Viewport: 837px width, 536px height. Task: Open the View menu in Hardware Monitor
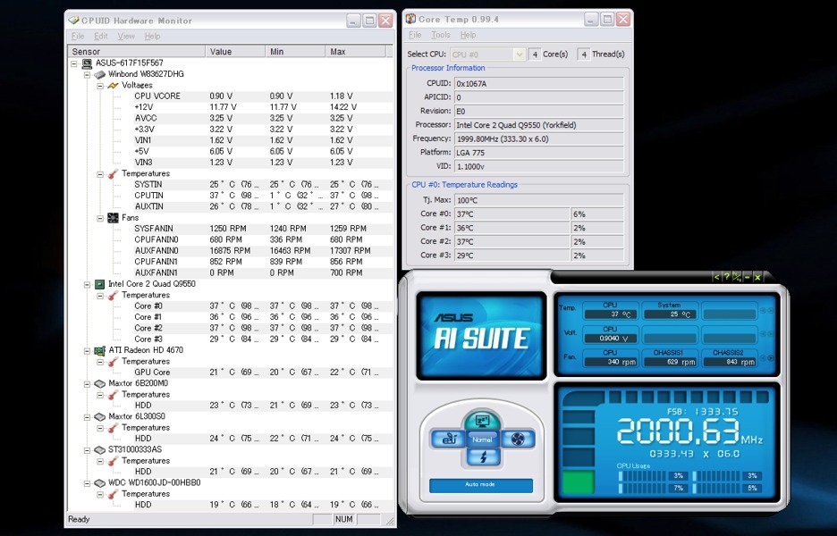tap(126, 37)
